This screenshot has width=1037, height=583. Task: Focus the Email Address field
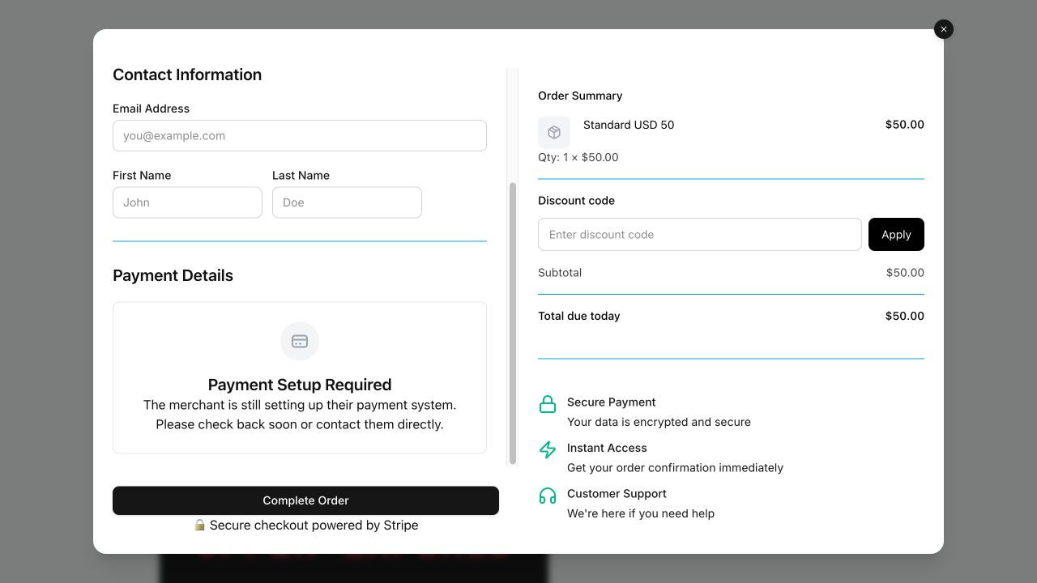300,136
